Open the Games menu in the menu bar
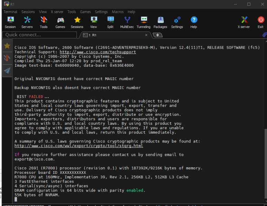 pyautogui.click(x=85, y=12)
